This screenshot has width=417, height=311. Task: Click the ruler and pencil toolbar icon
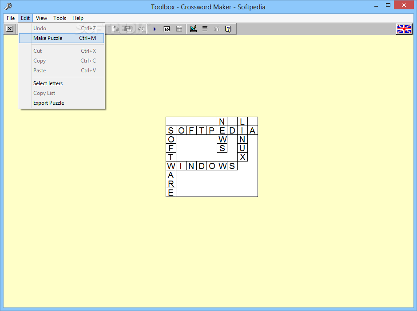click(193, 29)
